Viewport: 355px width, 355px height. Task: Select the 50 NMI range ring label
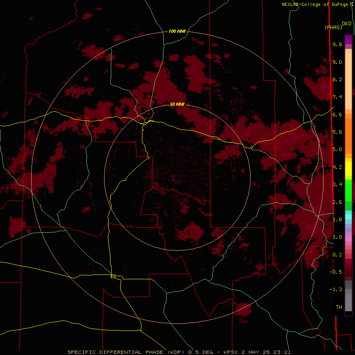tap(177, 104)
